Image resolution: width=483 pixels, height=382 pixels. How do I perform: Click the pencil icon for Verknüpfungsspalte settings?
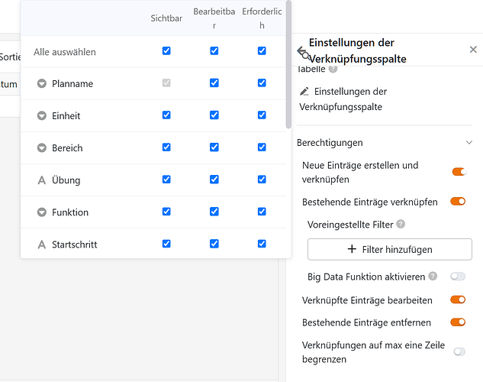coord(304,91)
